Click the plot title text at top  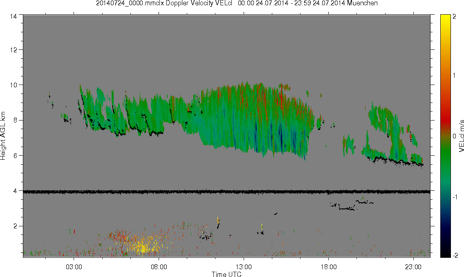(237, 3)
